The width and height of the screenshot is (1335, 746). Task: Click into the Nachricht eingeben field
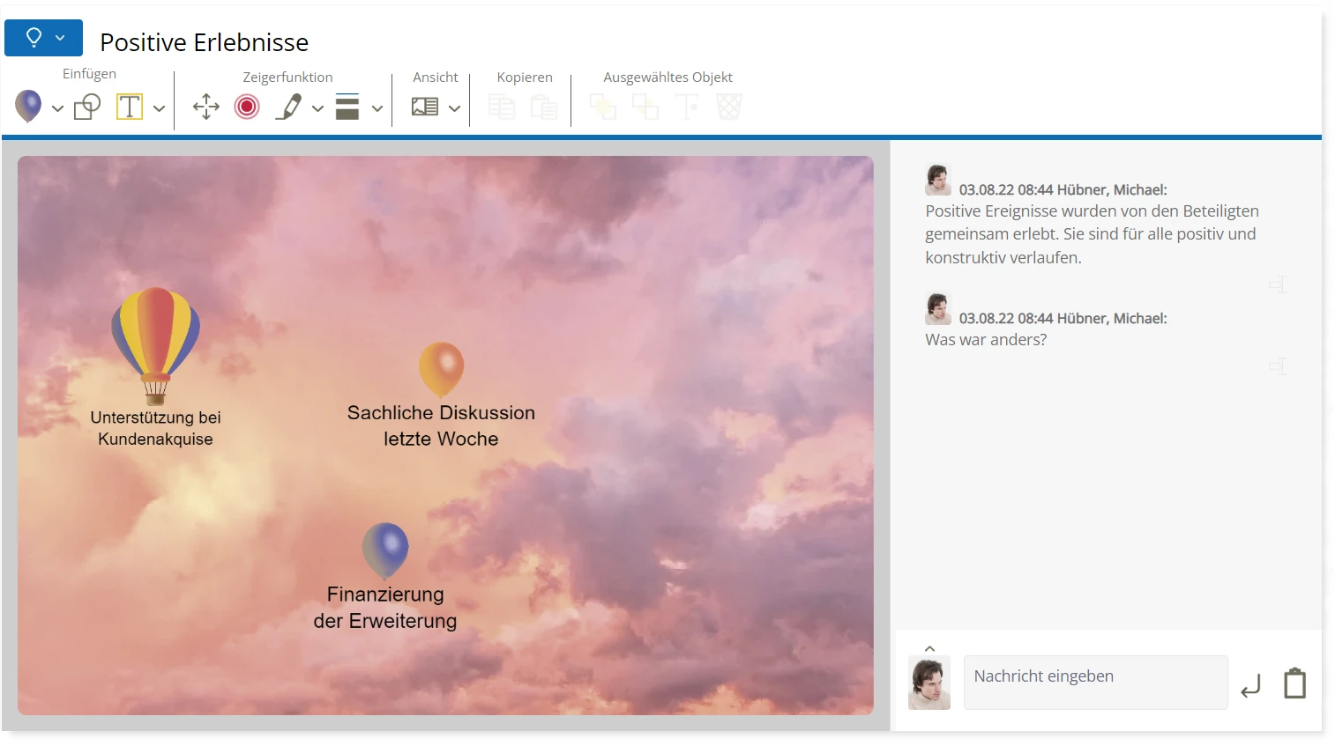pyautogui.click(x=1094, y=682)
